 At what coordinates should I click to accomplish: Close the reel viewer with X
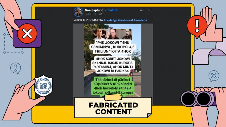(x=149, y=10)
